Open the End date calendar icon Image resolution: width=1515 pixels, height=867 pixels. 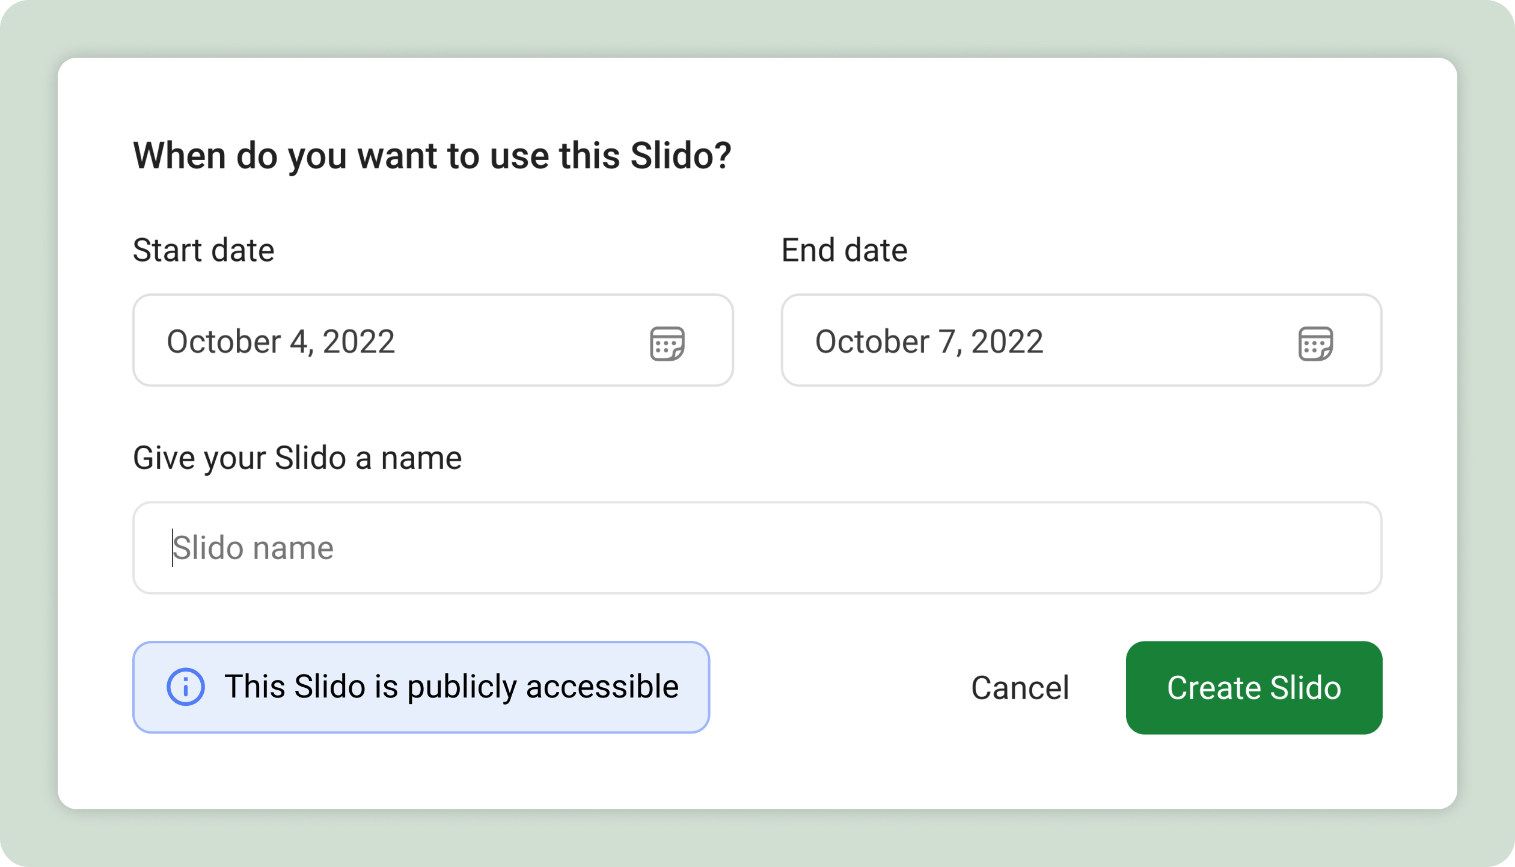pos(1316,343)
